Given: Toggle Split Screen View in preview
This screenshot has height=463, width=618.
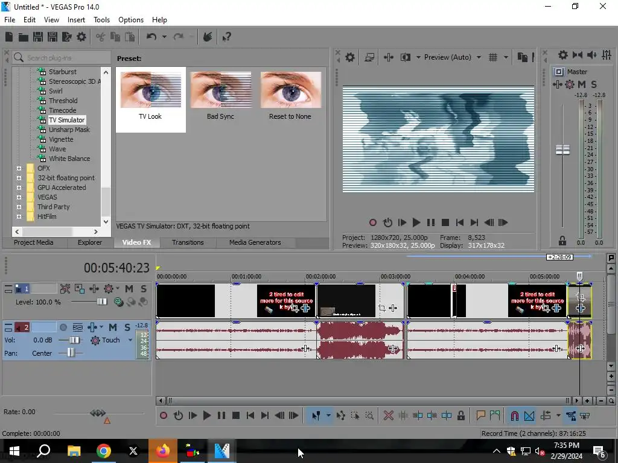Looking at the screenshot, I should pos(405,57).
